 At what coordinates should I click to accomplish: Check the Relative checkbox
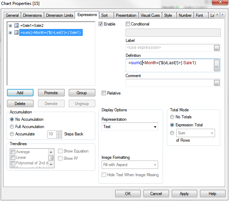tap(104, 93)
